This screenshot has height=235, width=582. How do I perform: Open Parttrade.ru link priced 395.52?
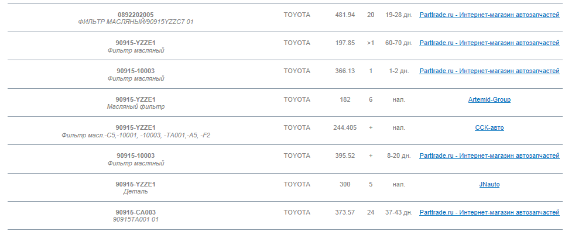pos(489,155)
